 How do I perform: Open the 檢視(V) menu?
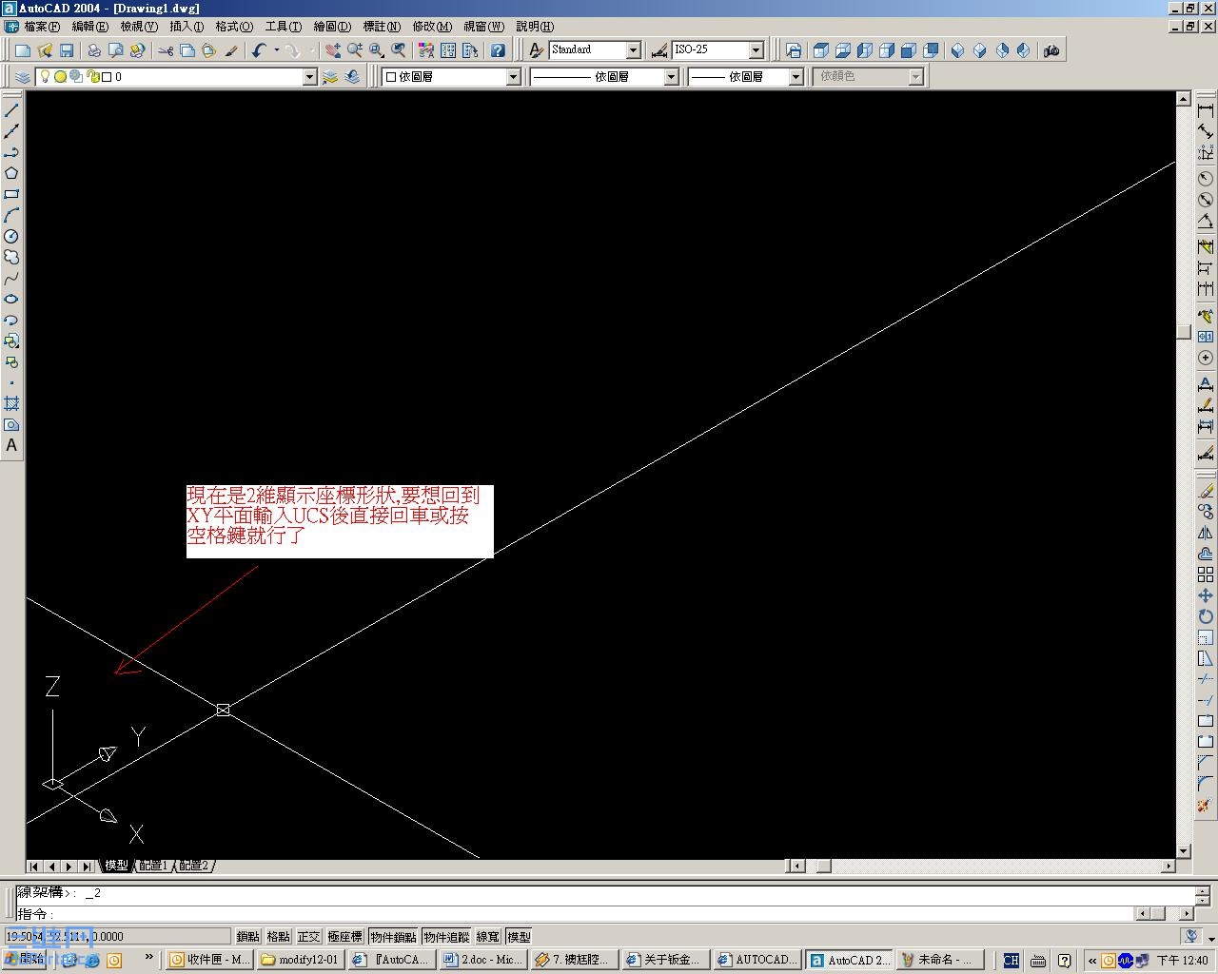click(x=139, y=27)
